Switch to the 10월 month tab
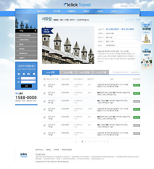Image resolution: width=154 pixels, height=169 pixels. coord(85,72)
